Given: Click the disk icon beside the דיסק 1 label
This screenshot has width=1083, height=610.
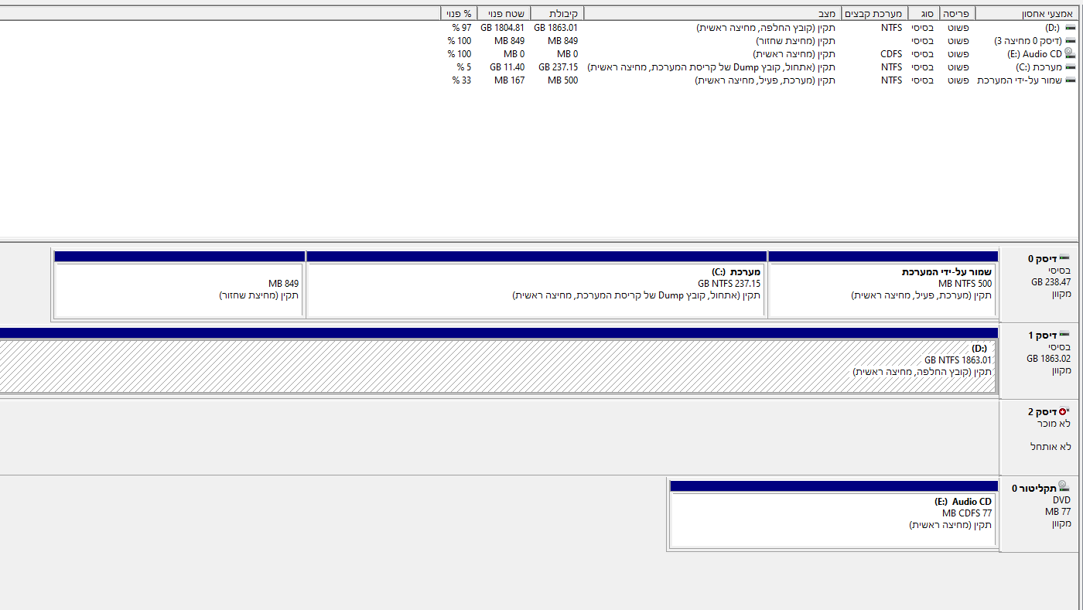Looking at the screenshot, I should pos(1064,335).
